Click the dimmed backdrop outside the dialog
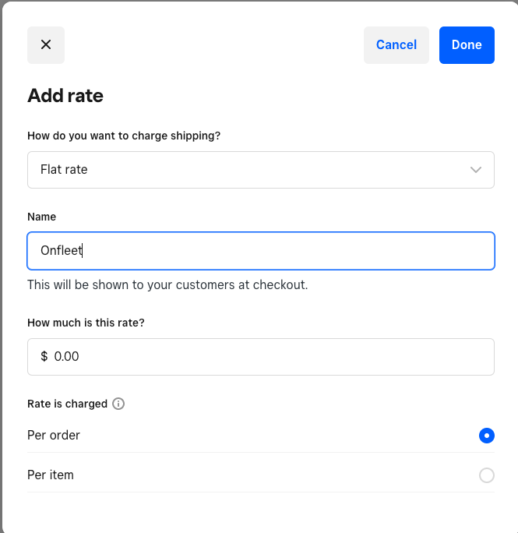This screenshot has width=518, height=533. point(1,266)
